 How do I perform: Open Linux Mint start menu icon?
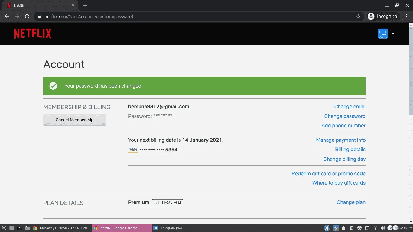4,228
